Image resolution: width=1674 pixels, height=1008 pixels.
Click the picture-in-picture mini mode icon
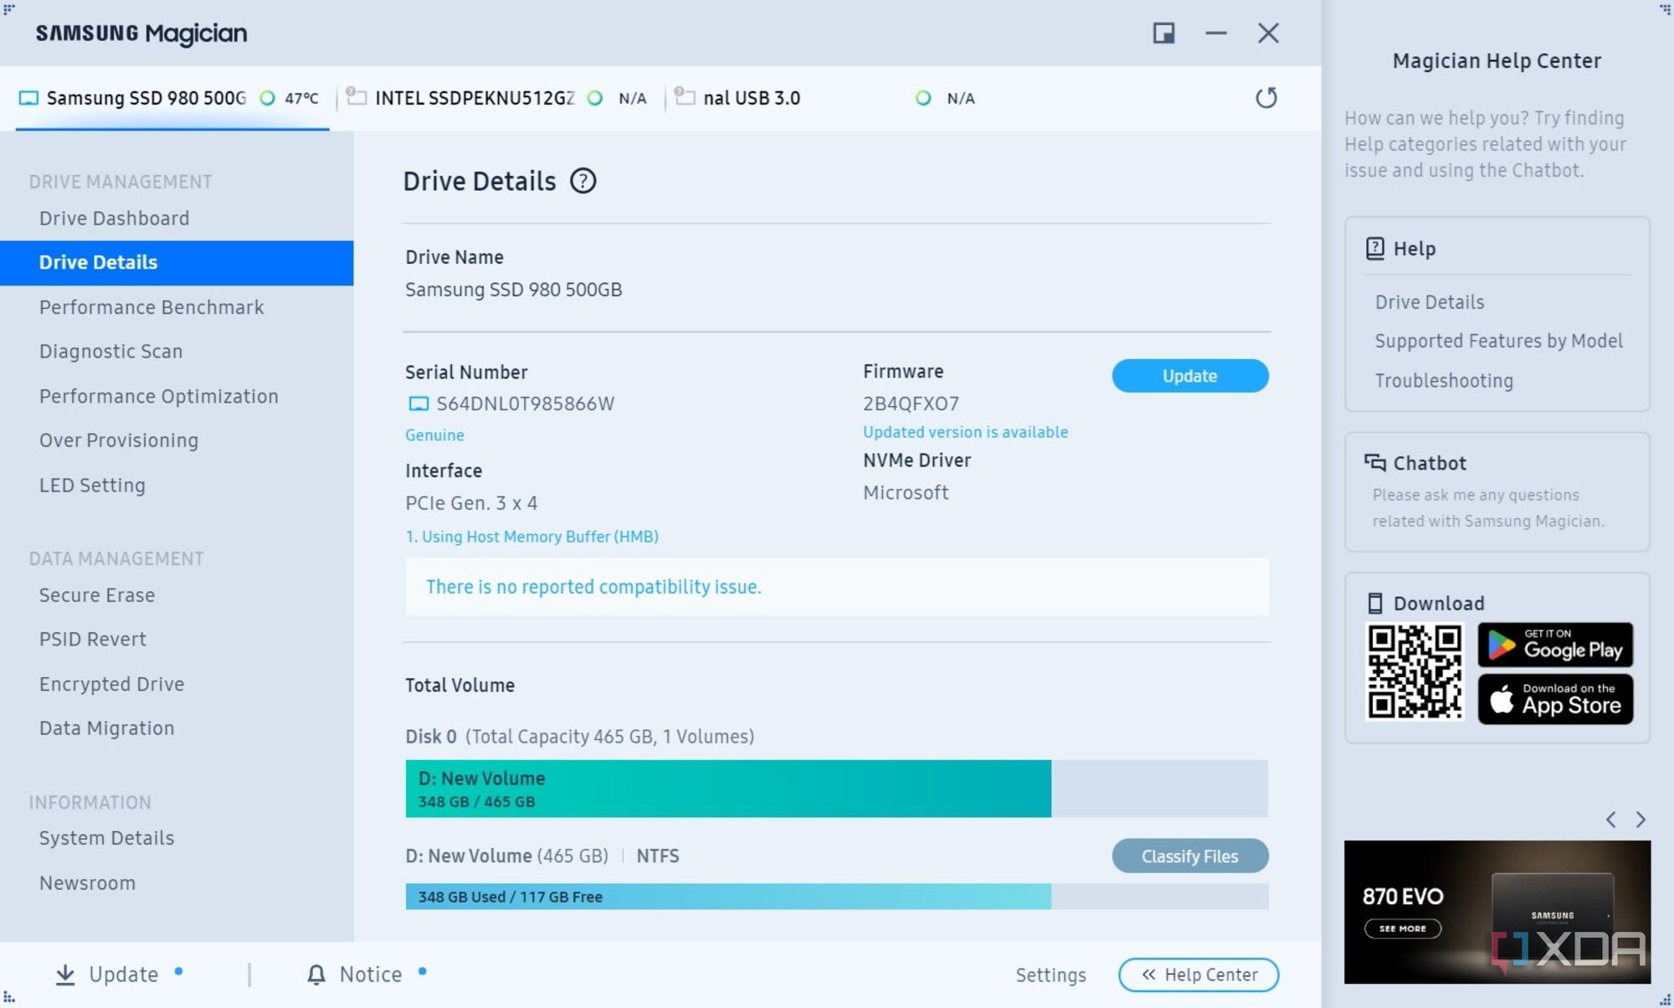coord(1163,33)
